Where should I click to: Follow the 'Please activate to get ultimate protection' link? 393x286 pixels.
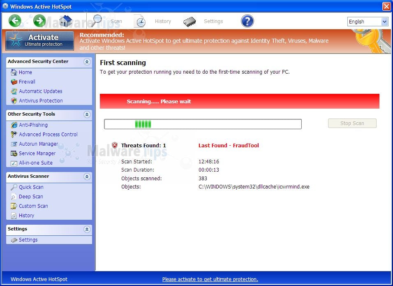[x=210, y=279]
